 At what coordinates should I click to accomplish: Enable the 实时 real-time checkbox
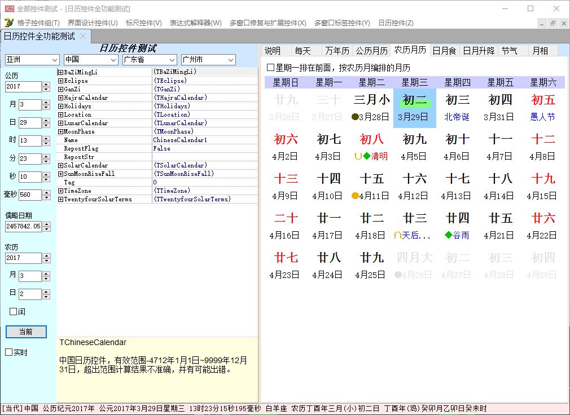pos(9,352)
